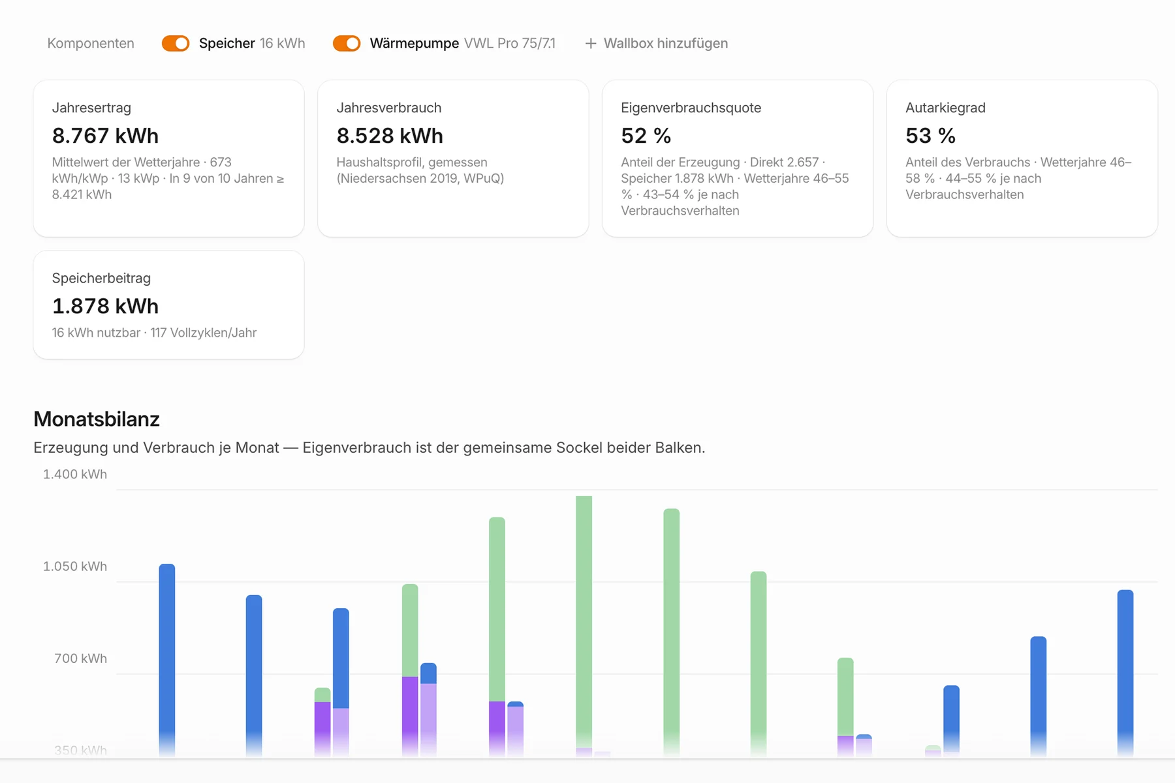This screenshot has width=1175, height=783.
Task: Add a Wallbox via Wallbox hinzufügen
Action: 657,43
